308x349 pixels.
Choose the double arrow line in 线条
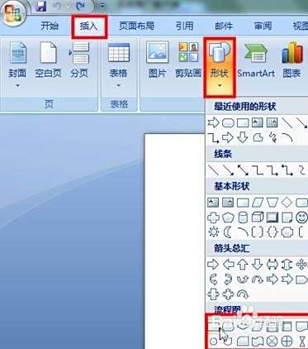click(x=243, y=170)
